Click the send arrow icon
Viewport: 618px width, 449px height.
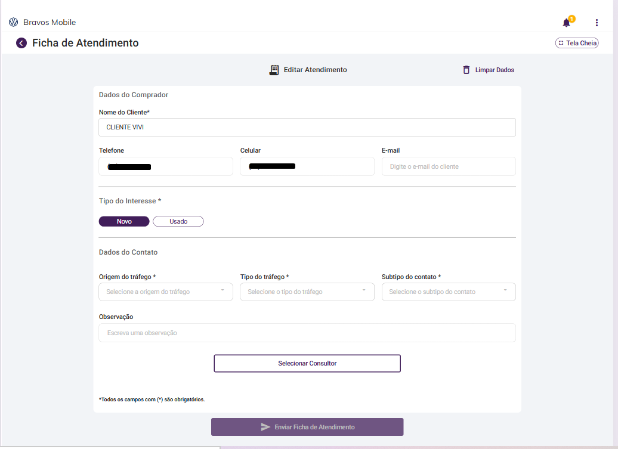pyautogui.click(x=265, y=427)
